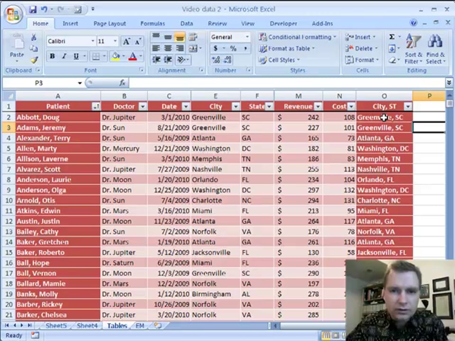
Task: Go to Sheet4 worksheet tab
Action: pyautogui.click(x=87, y=326)
